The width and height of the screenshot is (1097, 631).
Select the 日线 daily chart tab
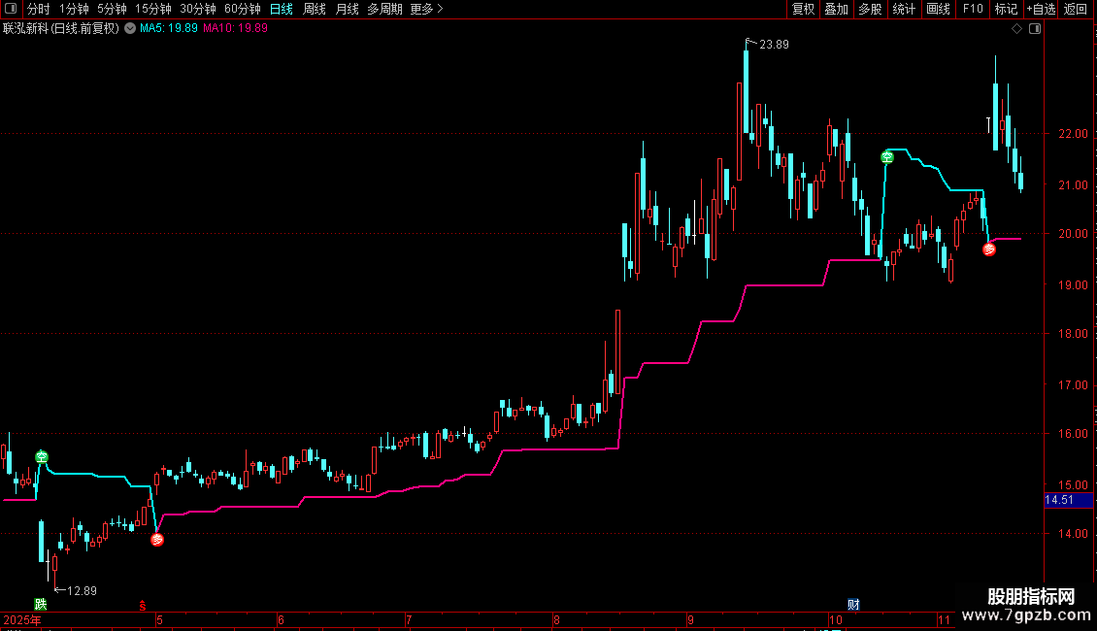(282, 9)
